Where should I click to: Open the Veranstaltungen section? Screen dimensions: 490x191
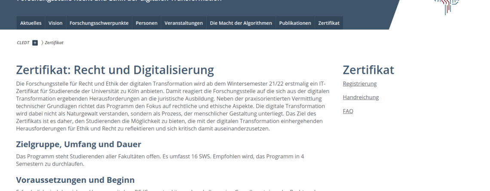[x=184, y=23]
